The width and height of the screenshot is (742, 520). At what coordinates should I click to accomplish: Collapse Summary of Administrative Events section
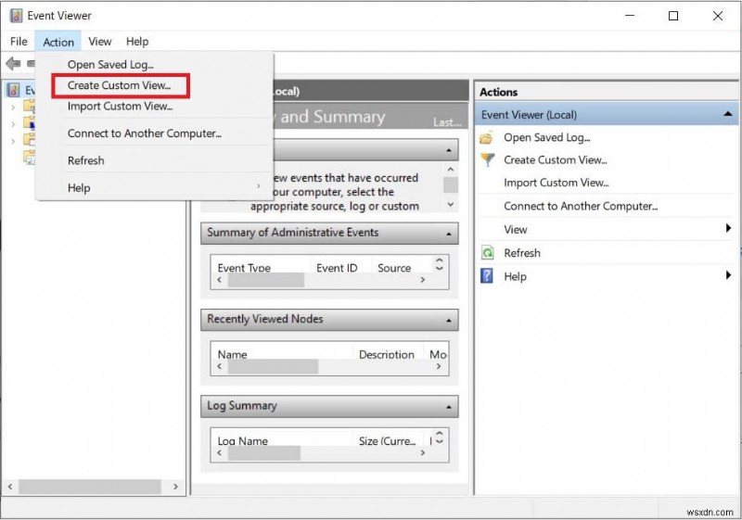449,234
